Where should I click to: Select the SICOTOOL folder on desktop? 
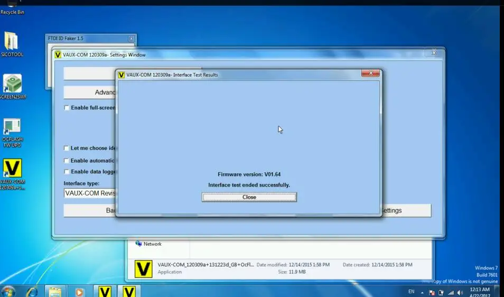point(12,44)
